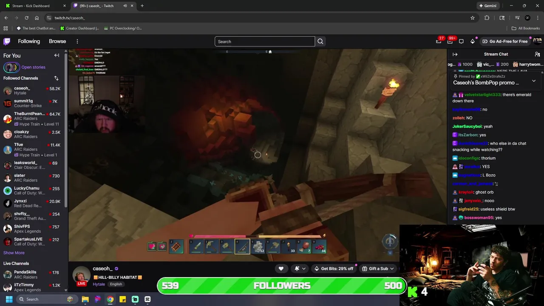544x306 pixels.
Task: Open PC Overclocking bookmark
Action: click(x=122, y=28)
